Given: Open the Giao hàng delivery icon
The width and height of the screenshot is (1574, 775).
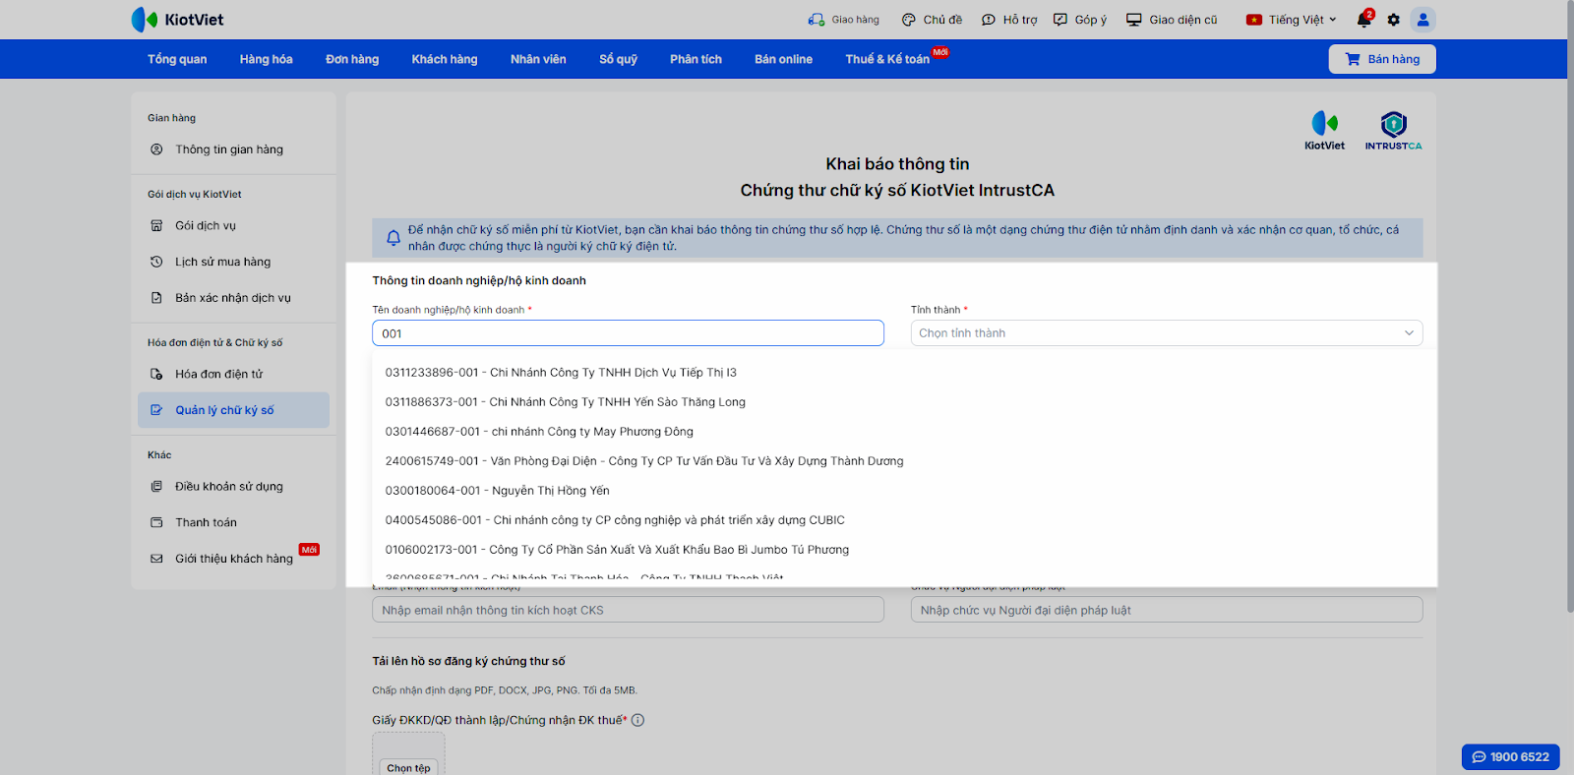Looking at the screenshot, I should [x=817, y=20].
